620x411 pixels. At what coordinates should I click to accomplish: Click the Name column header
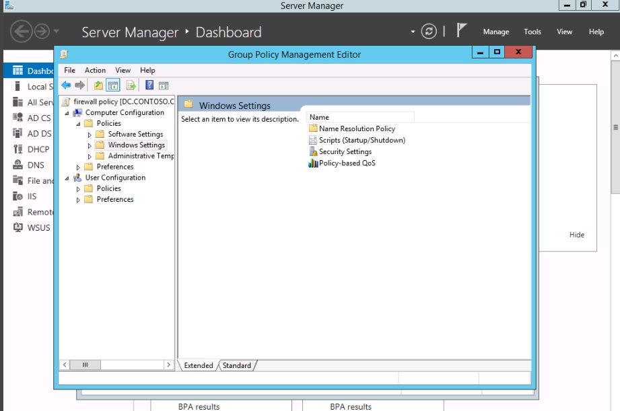(360, 117)
